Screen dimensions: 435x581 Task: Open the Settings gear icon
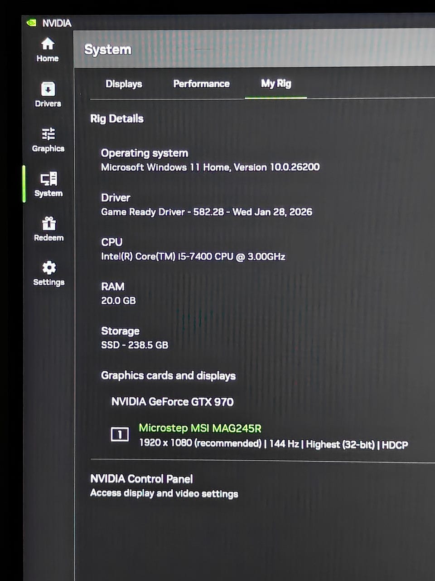point(49,267)
